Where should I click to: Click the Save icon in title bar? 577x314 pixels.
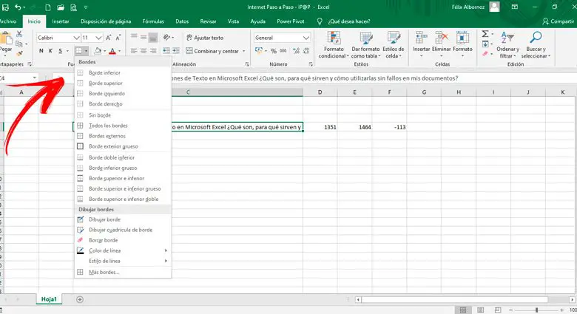(x=5, y=7)
